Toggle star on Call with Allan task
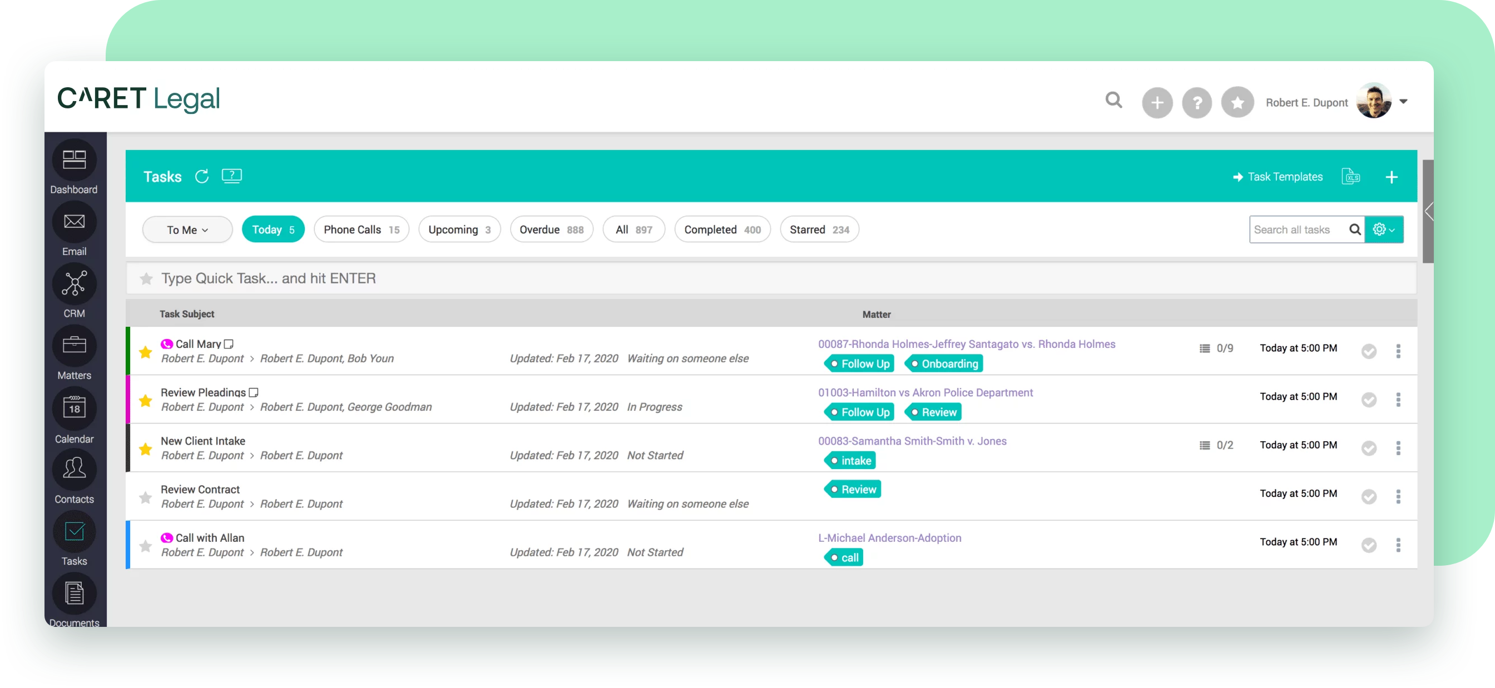This screenshot has height=688, width=1495. coord(146,545)
